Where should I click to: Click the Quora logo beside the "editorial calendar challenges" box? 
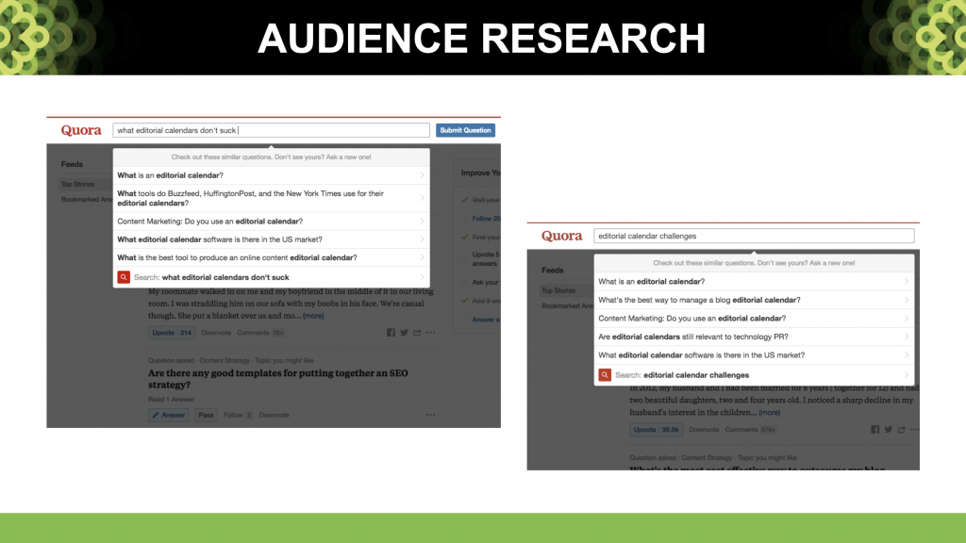click(x=562, y=237)
